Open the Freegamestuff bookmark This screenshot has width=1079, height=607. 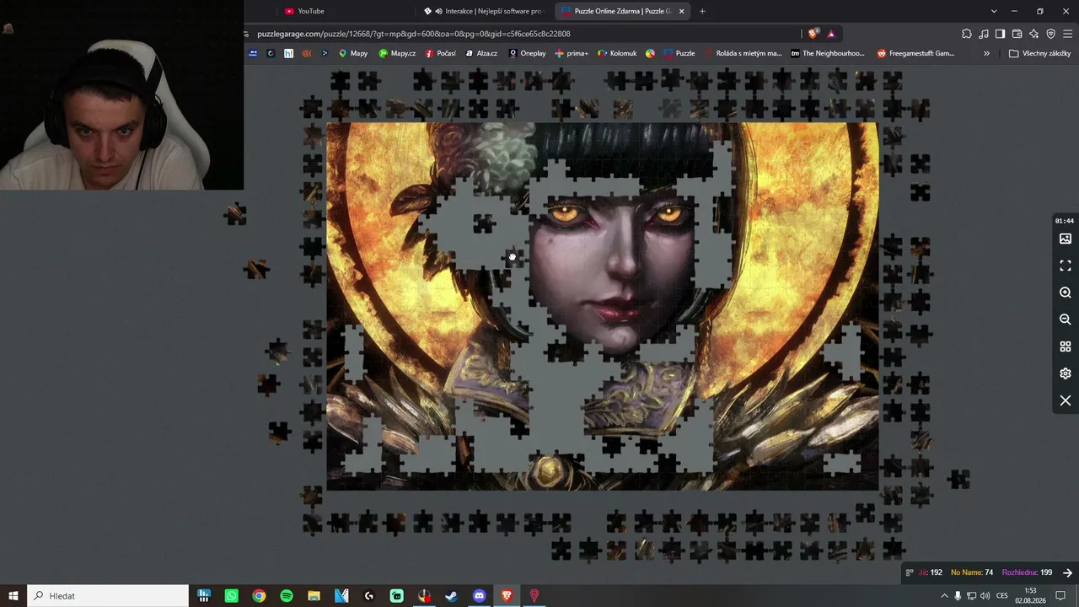point(915,53)
